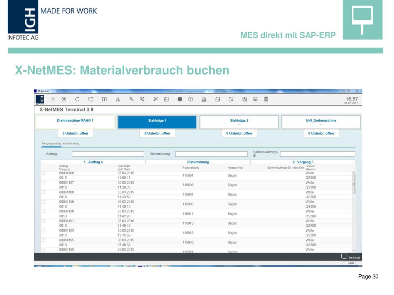394x295 pixels.
Task: Select radio button for order 60004193
Action: pos(43,230)
